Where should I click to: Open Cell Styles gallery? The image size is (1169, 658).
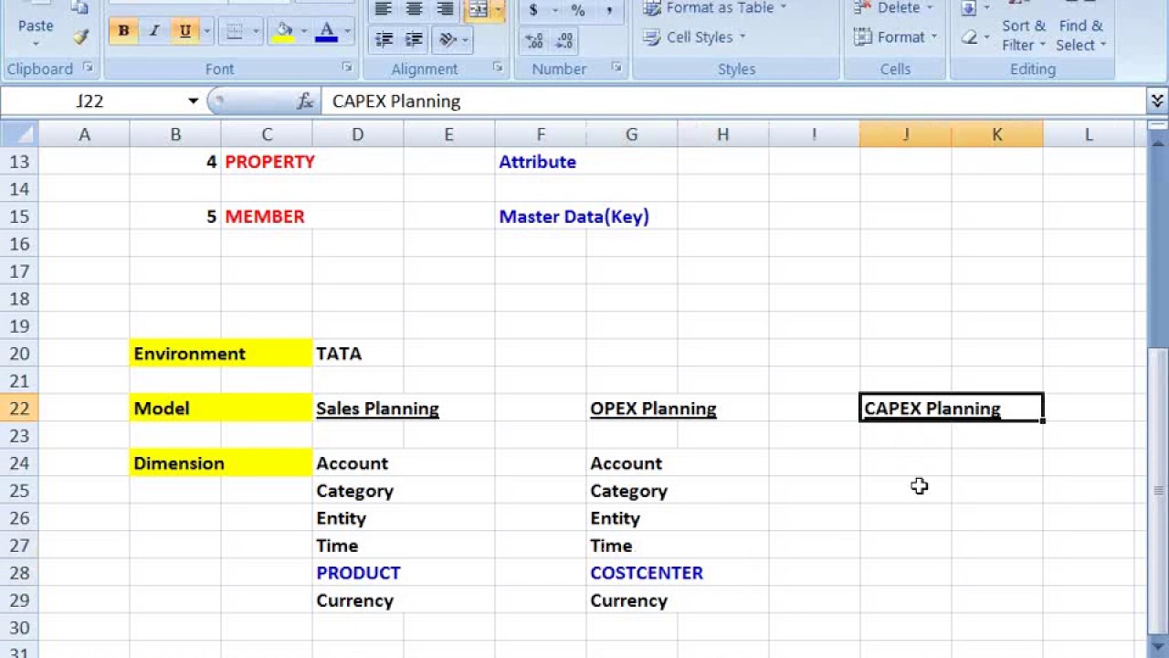pyautogui.click(x=694, y=37)
